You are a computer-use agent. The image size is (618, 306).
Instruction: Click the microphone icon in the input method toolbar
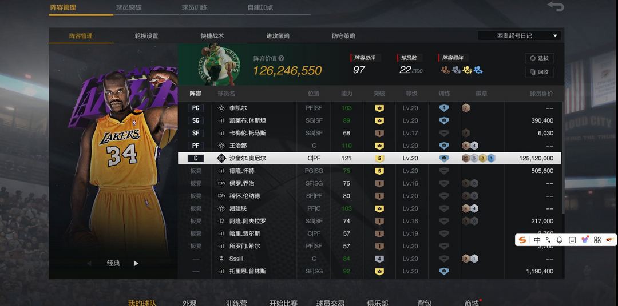point(560,240)
